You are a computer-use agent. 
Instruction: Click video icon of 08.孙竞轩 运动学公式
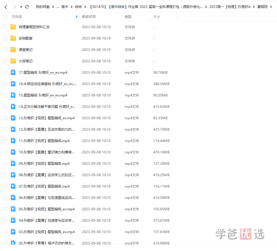point(13,175)
